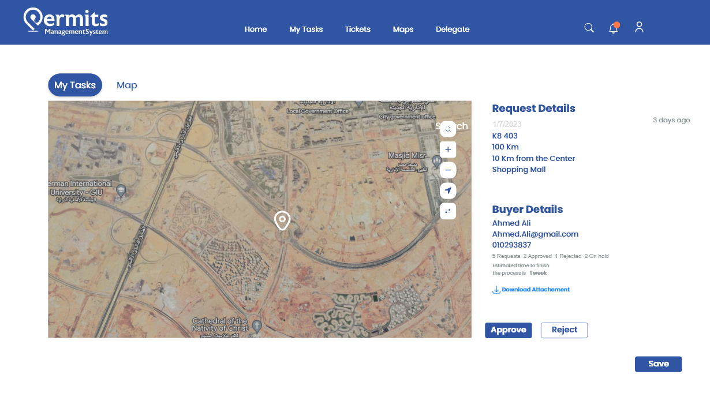Select the My Tasks pill tab
Image resolution: width=710 pixels, height=393 pixels.
(x=75, y=85)
